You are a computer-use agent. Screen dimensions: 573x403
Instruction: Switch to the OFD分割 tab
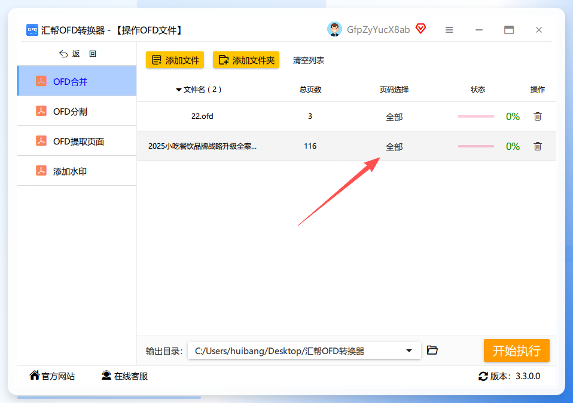[x=77, y=111]
